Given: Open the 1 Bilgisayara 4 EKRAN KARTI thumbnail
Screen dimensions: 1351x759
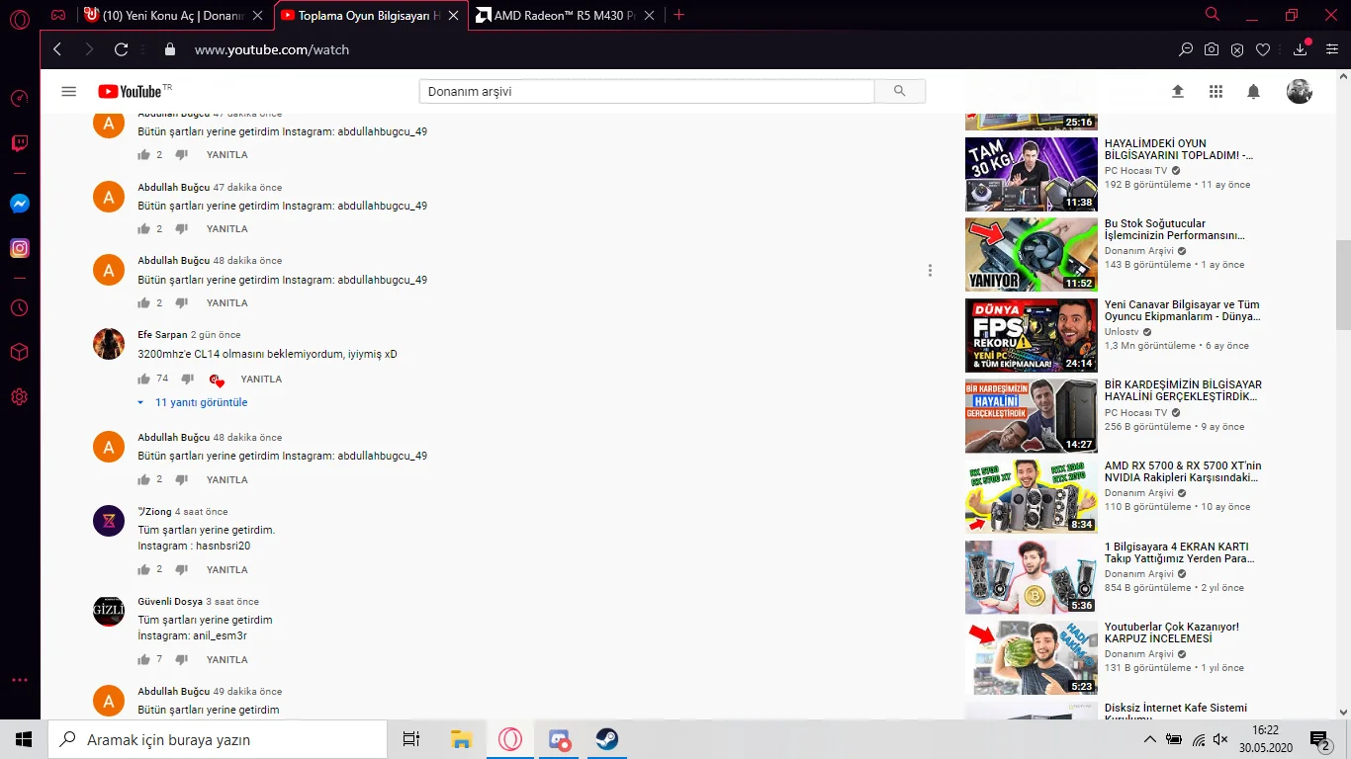Looking at the screenshot, I should point(1032,577).
